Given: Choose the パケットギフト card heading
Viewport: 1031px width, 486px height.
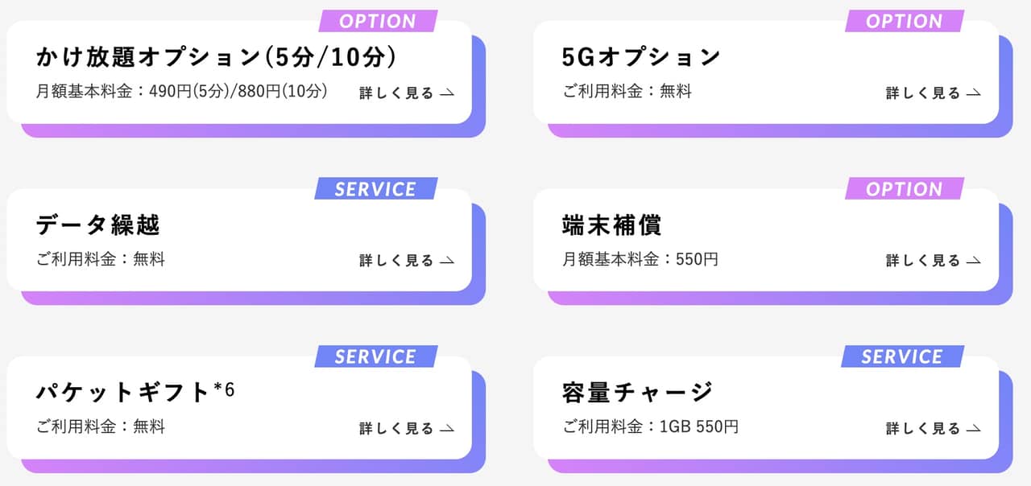Looking at the screenshot, I should pyautogui.click(x=135, y=392).
